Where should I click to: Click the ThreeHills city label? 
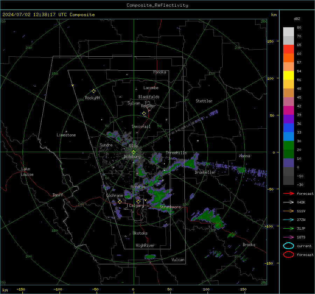pyautogui.click(x=176, y=153)
